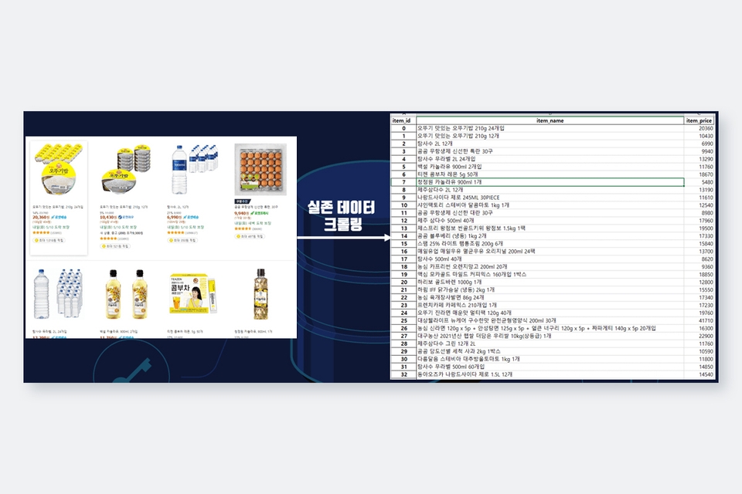The width and height of the screenshot is (742, 494).
Task: Click '제주삼다수 그린 12개 2L' cell
Action: click(x=550, y=343)
